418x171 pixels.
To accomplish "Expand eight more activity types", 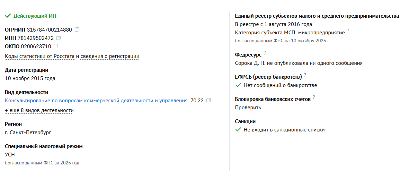I will [x=39, y=110].
